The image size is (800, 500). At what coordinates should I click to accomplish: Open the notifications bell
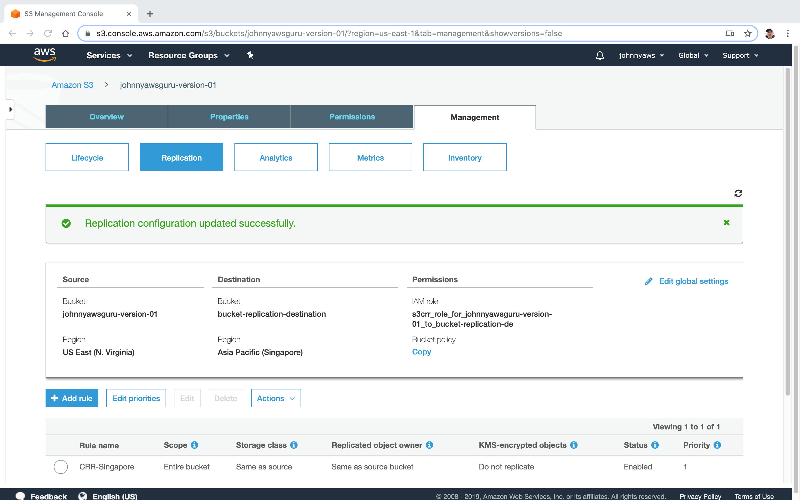(600, 55)
